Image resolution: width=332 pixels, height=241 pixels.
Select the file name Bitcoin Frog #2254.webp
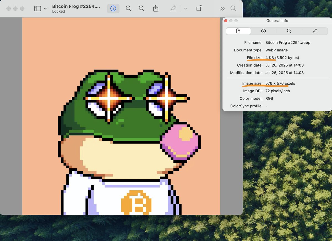[x=288, y=43]
